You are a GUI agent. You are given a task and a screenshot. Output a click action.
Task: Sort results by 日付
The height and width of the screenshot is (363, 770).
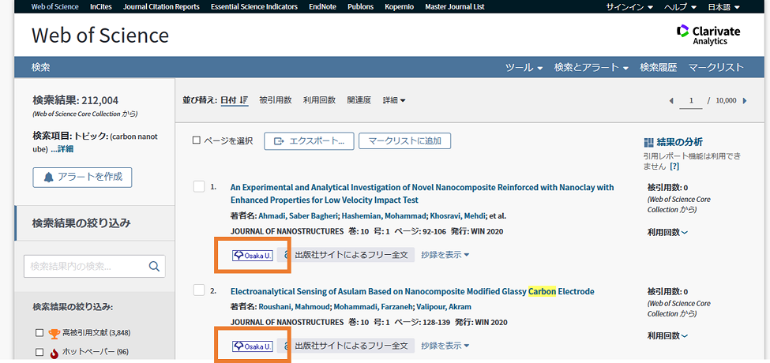pos(228,100)
